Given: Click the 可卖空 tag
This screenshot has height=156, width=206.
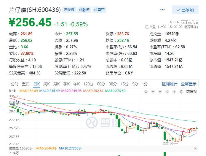Looking at the screenshot, I should coord(99,10).
